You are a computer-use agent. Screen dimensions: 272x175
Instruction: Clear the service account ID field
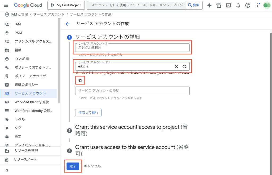tap(176, 66)
